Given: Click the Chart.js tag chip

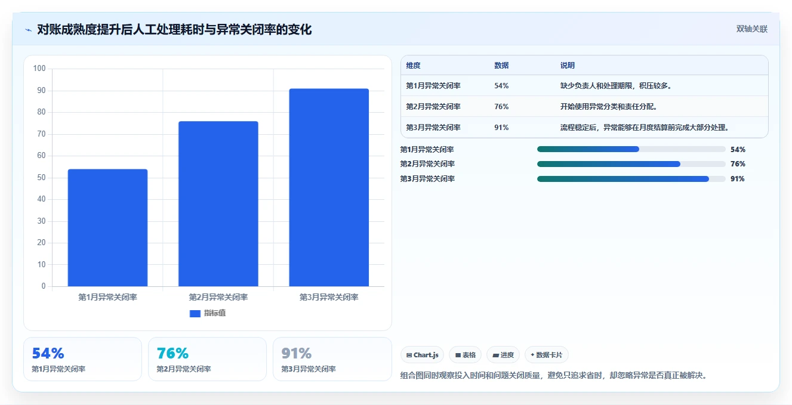Looking at the screenshot, I should tap(422, 355).
